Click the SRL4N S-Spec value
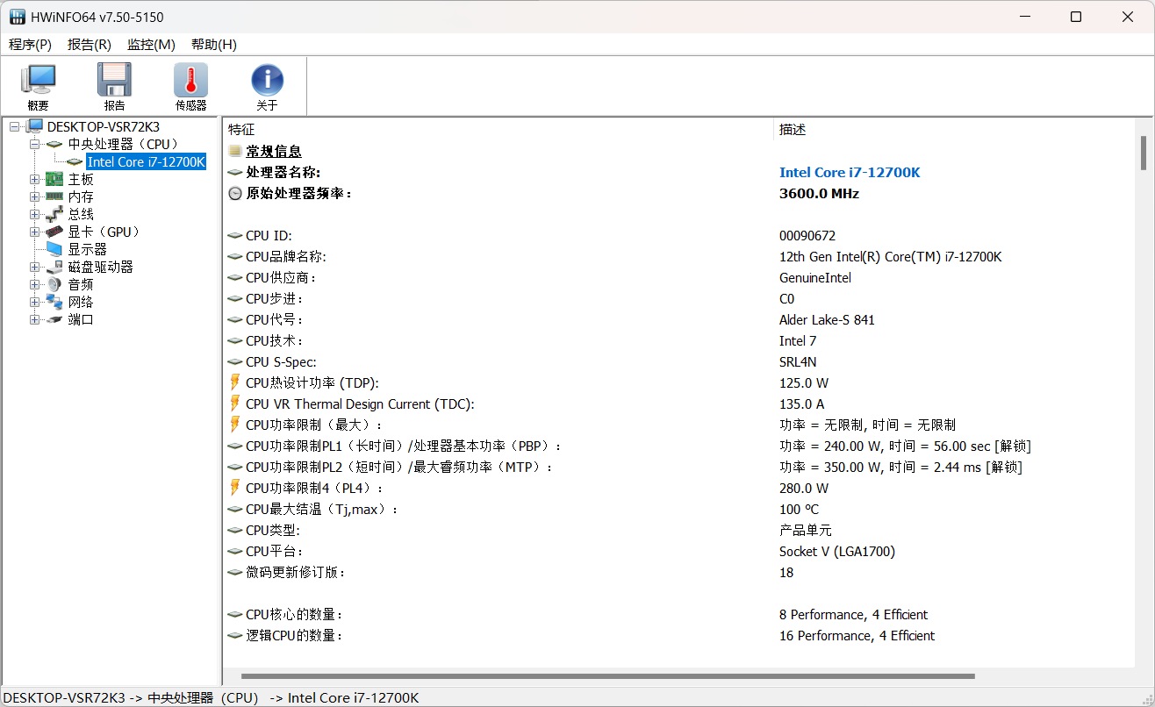 click(798, 362)
